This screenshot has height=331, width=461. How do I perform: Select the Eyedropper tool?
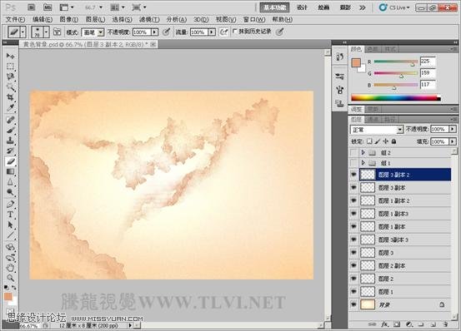pos(11,107)
